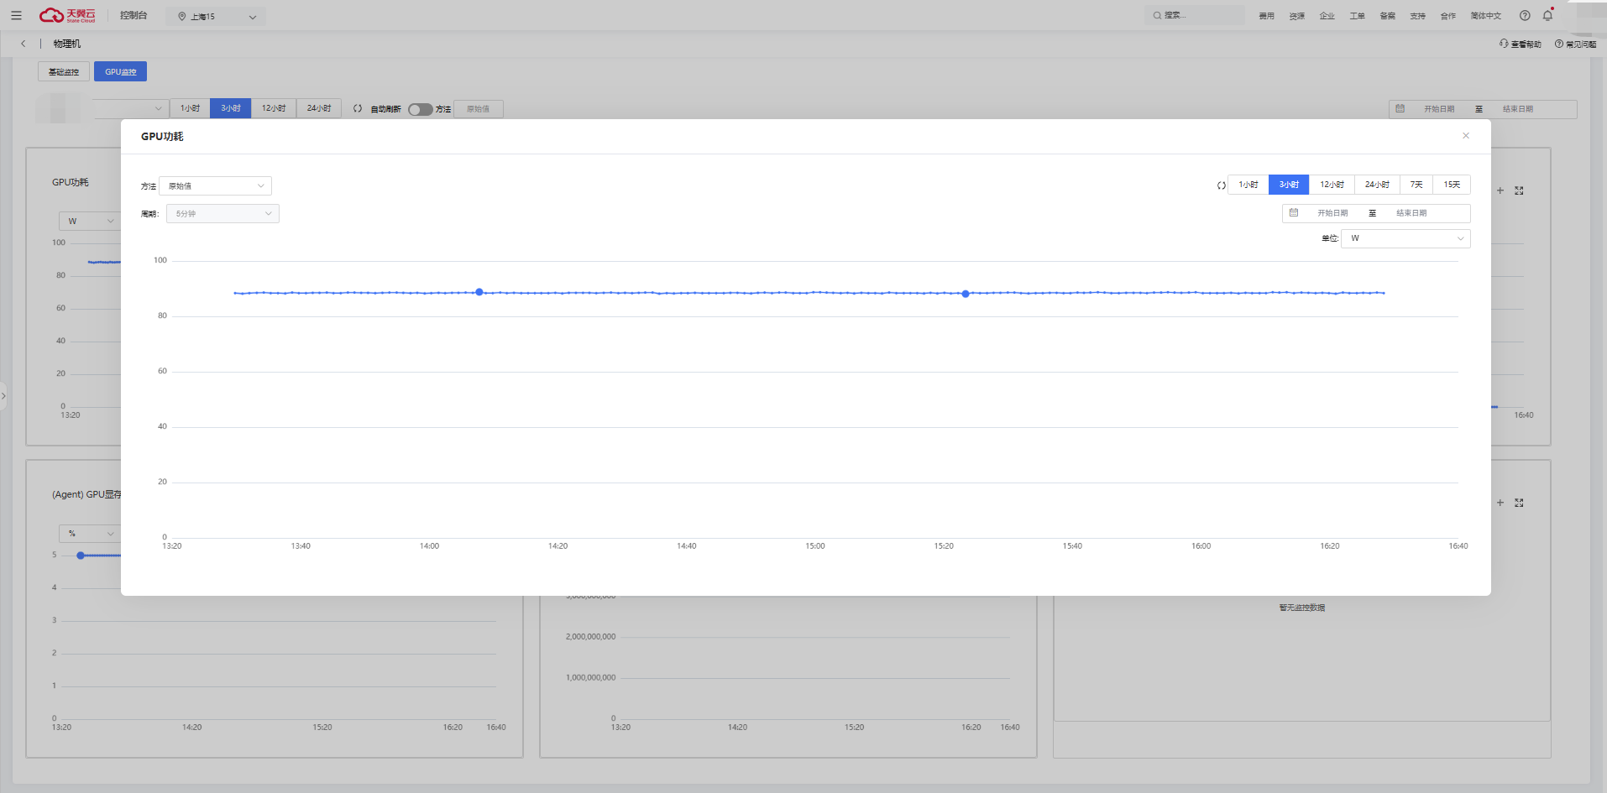Open the 企业 menu

tap(1327, 16)
